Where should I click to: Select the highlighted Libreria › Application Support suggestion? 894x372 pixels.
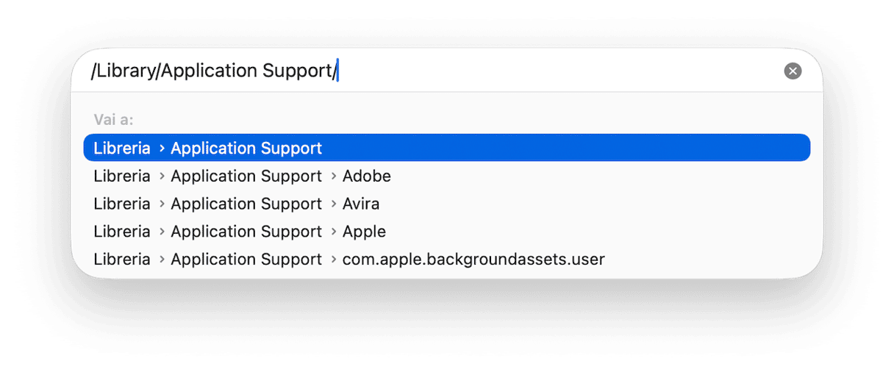(447, 148)
